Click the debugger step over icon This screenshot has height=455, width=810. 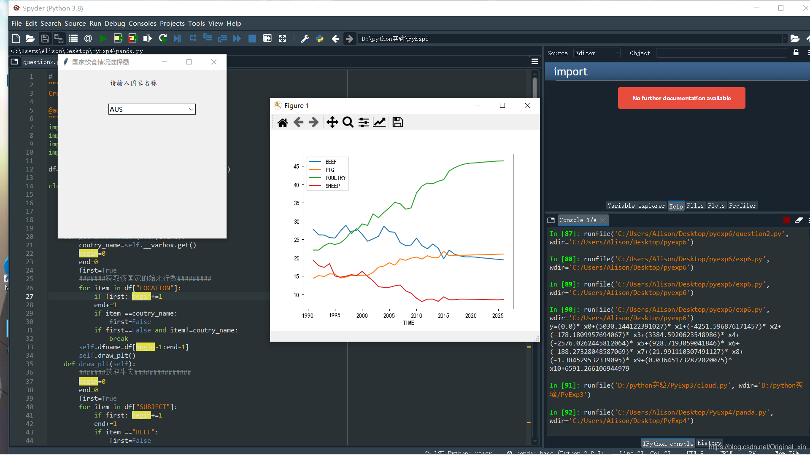click(x=193, y=39)
